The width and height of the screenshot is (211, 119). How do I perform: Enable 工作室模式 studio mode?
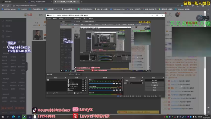click(154, 85)
